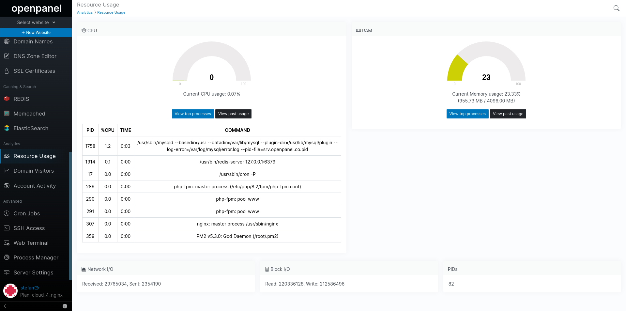Click the PID column header
This screenshot has height=311, width=626.
(90, 130)
